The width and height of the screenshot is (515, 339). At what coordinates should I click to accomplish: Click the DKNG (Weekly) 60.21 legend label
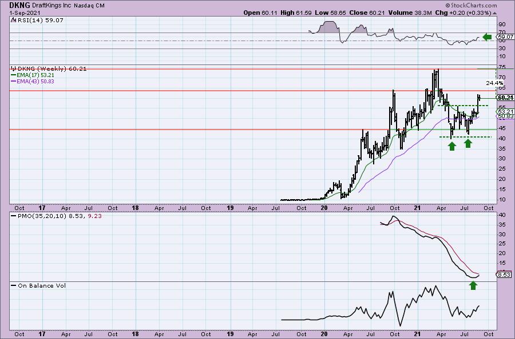tap(52, 68)
